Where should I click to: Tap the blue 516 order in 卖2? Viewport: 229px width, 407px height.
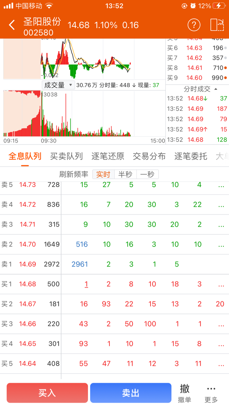[x=82, y=245]
